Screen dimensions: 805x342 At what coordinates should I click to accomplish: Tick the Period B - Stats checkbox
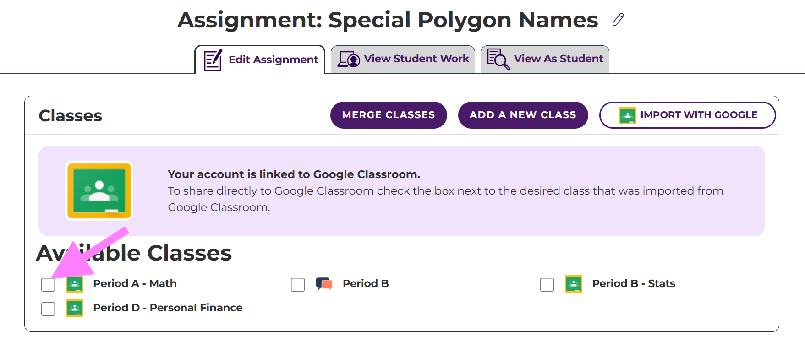pyautogui.click(x=547, y=285)
